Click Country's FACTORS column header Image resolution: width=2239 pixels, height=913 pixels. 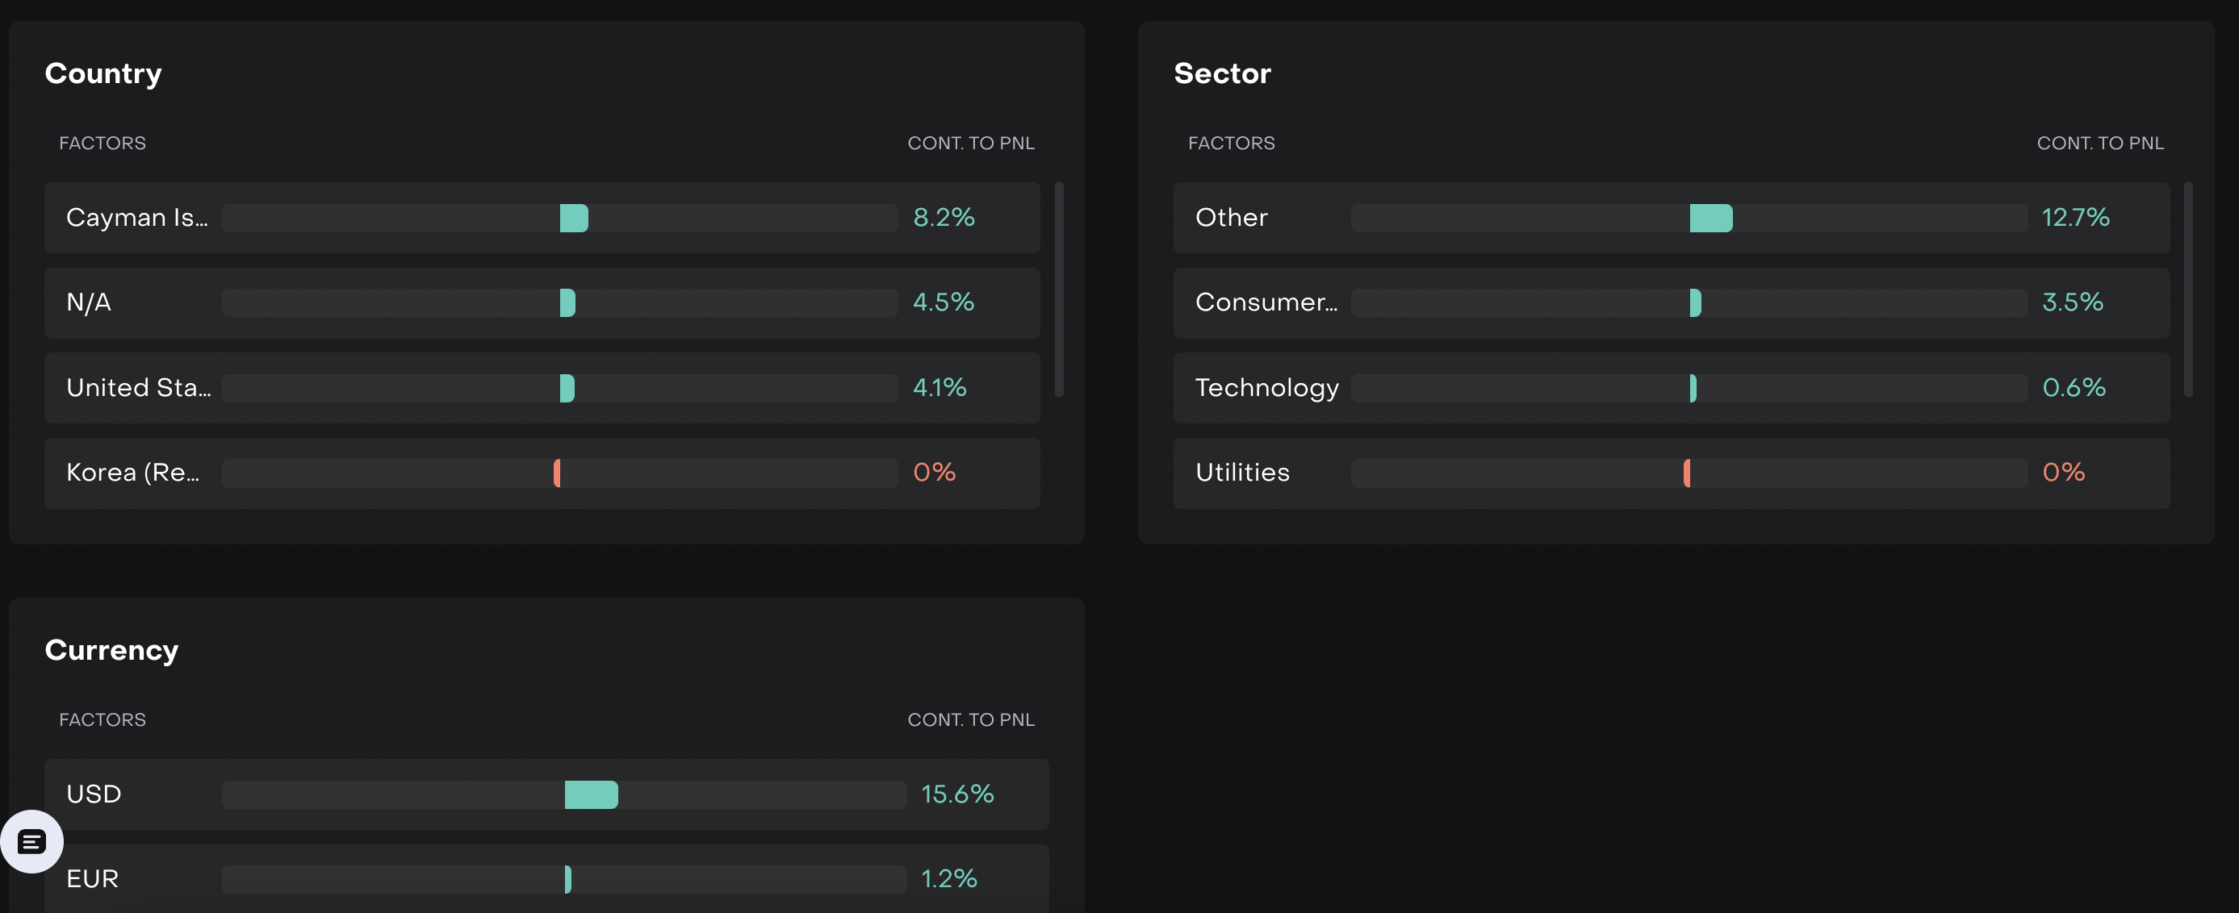[x=103, y=144]
